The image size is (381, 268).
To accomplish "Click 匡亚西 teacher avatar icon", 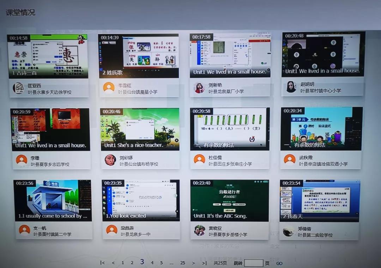I will pyautogui.click(x=18, y=88).
